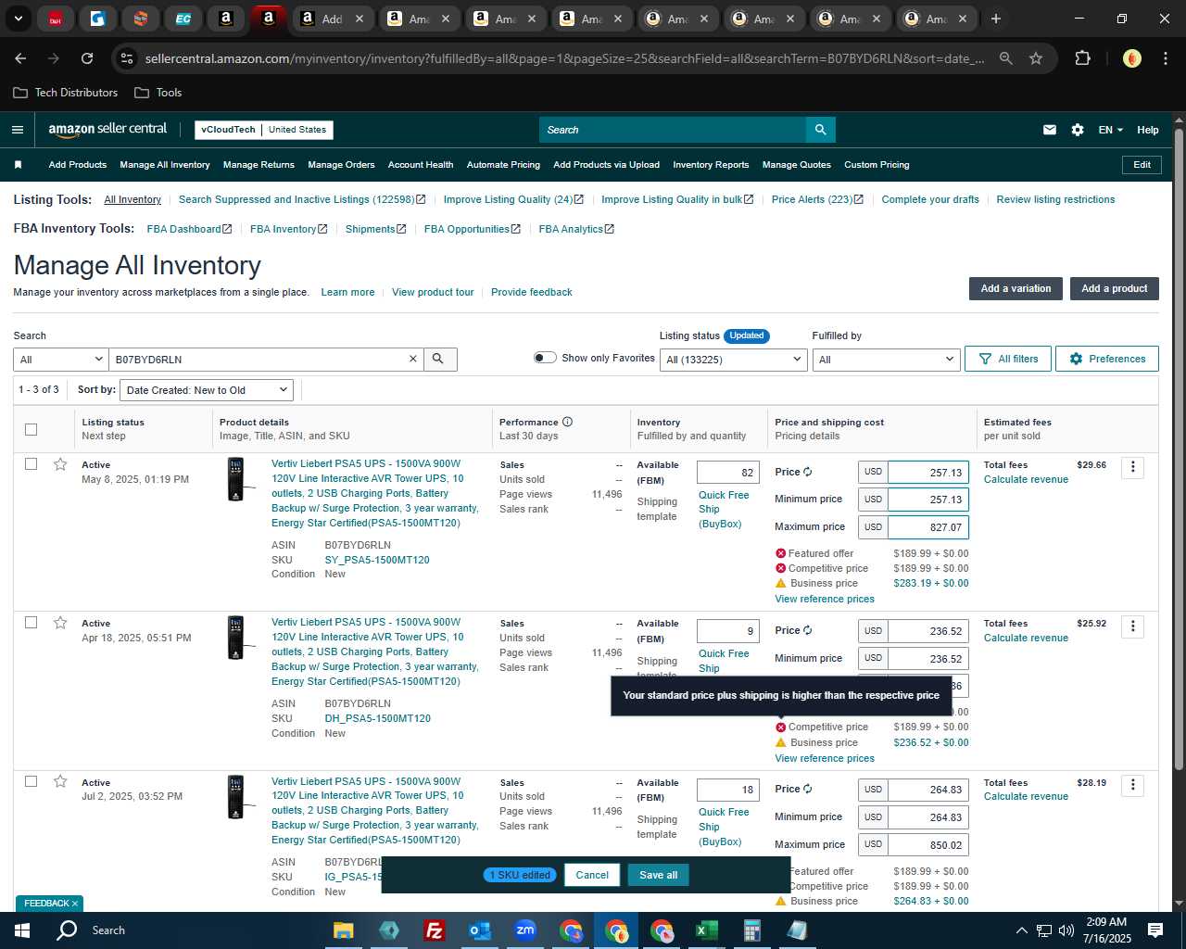Favorite the Jul 2, 2025 listing star

[x=60, y=781]
